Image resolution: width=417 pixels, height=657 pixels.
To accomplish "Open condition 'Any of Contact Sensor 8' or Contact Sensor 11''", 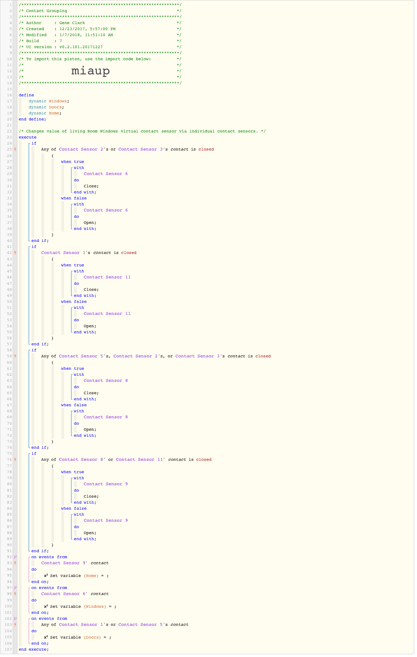I will click(126, 460).
